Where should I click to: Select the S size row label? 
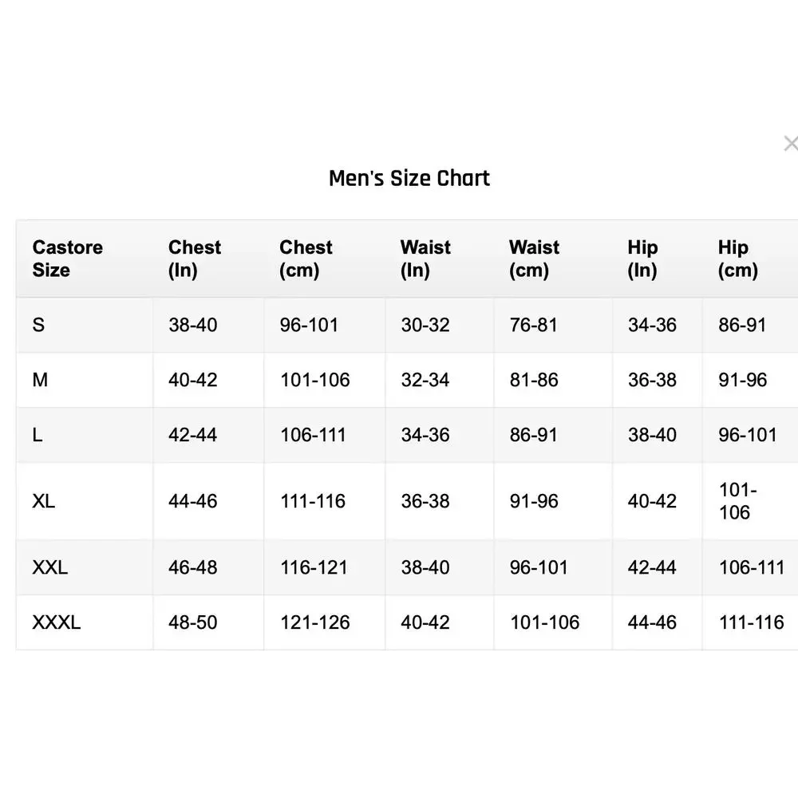[x=38, y=325]
